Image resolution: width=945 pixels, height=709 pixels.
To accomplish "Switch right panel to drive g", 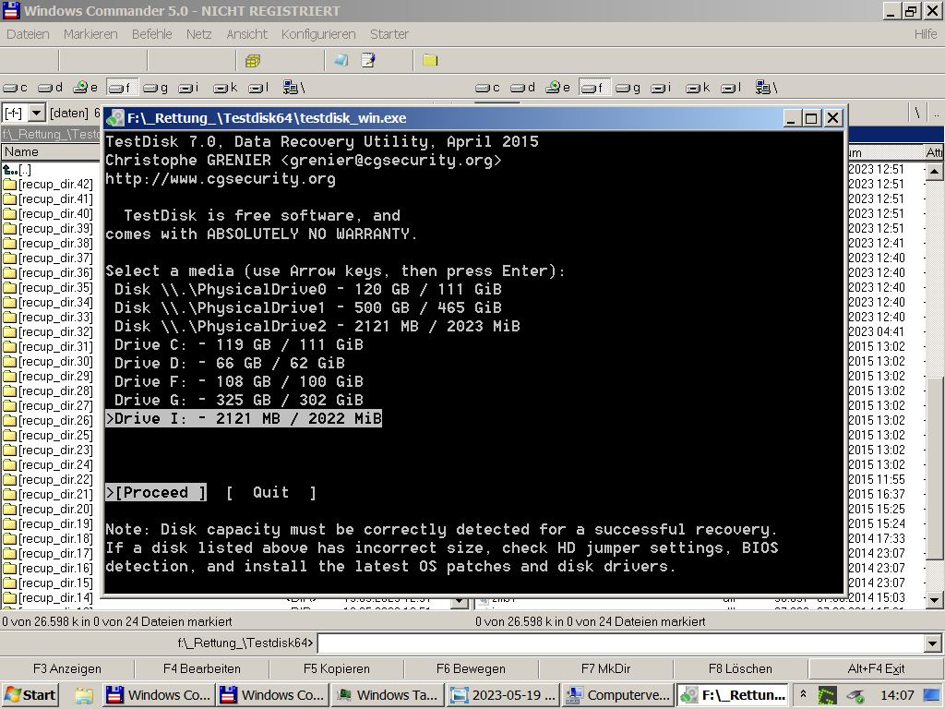I will pyautogui.click(x=628, y=88).
